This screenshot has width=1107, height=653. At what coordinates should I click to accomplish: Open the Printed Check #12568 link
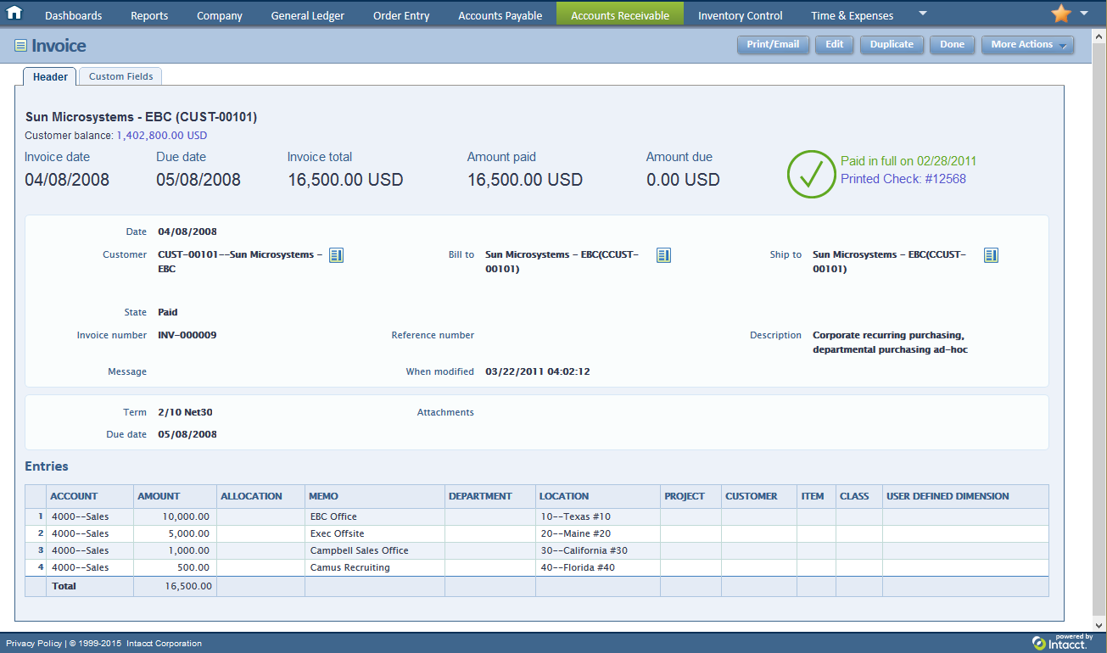(x=903, y=179)
